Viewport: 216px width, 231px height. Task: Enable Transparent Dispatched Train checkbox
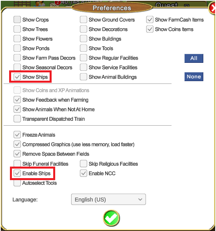coord(17,119)
